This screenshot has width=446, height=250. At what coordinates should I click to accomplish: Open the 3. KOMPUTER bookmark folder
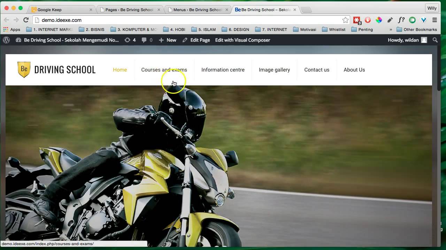pyautogui.click(x=134, y=30)
